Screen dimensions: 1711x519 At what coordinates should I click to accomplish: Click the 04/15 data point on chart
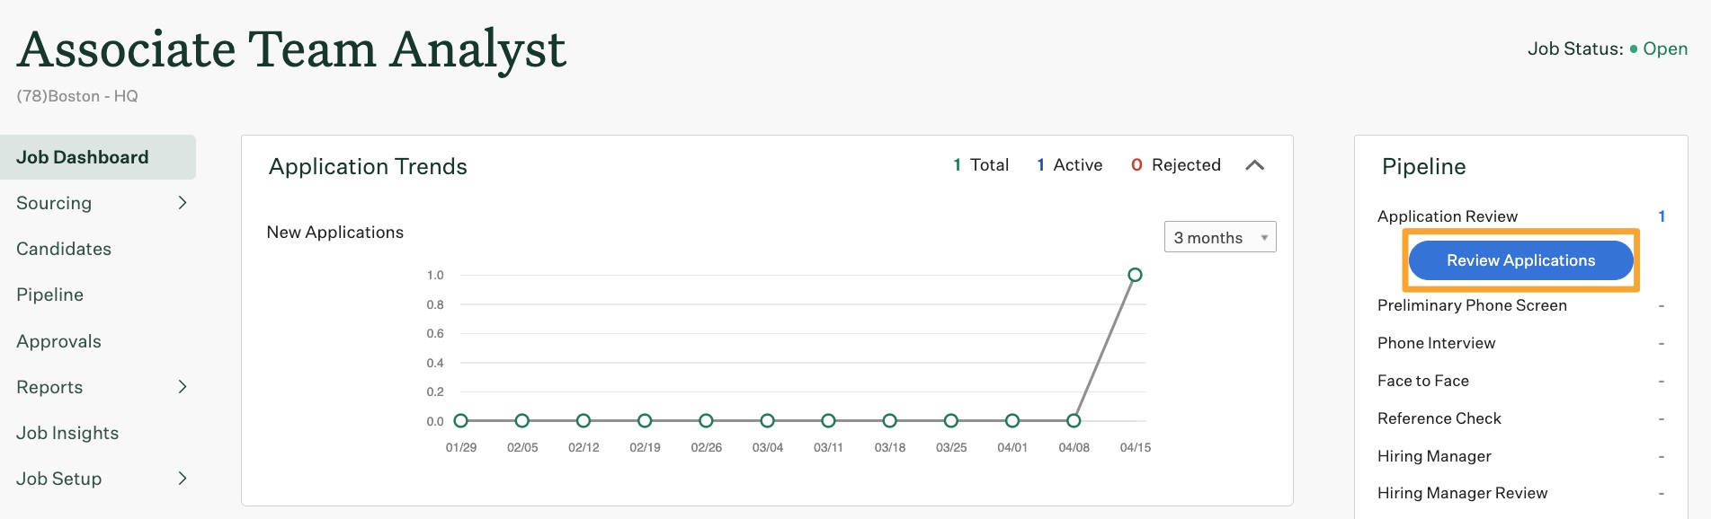(x=1135, y=275)
